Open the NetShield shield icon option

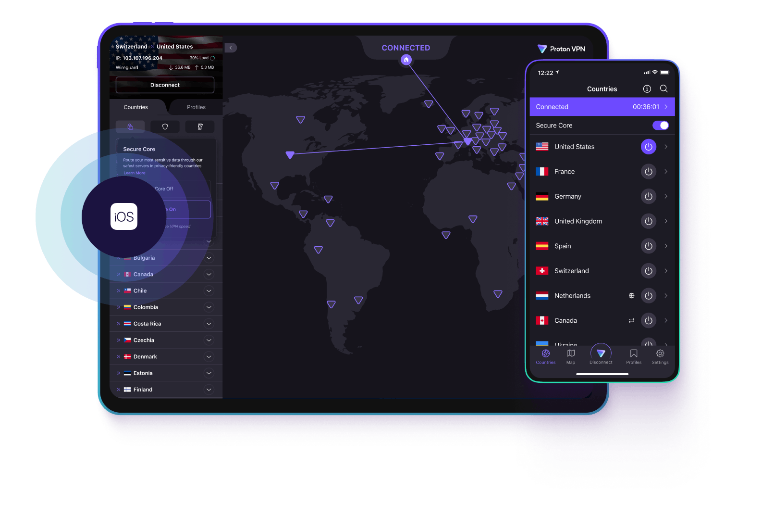[165, 127]
